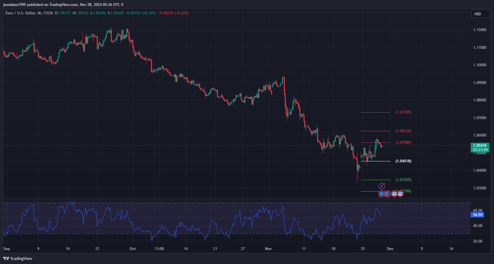
Task: Click the red change value −0.00236 (−0.22%)
Action: click(174, 13)
